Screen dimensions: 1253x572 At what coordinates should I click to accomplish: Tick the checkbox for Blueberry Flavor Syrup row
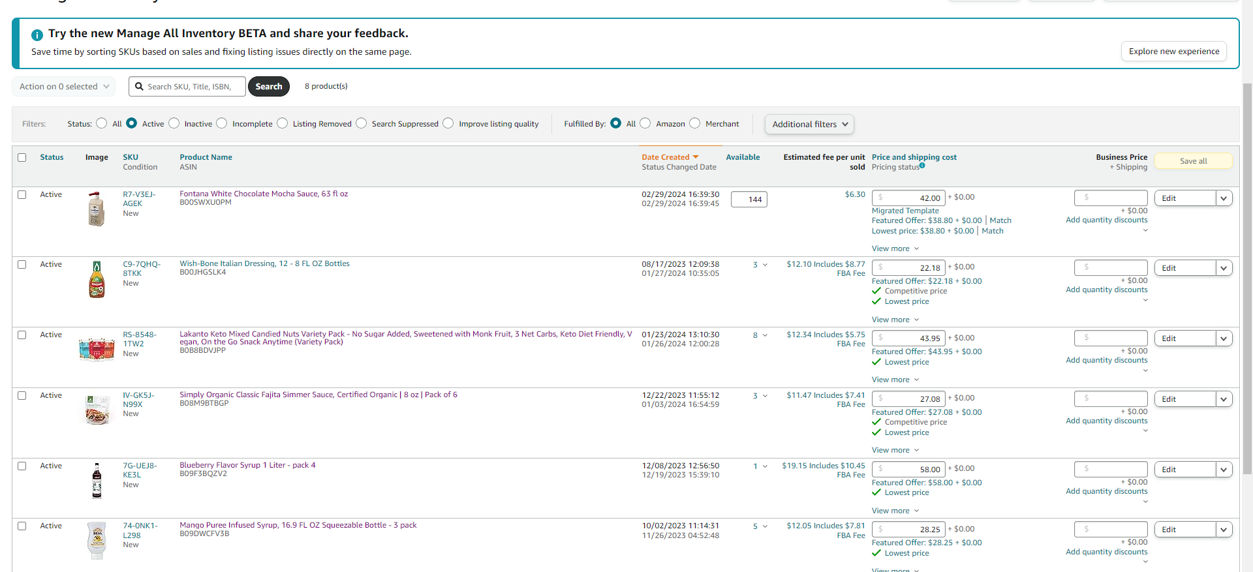[22, 466]
